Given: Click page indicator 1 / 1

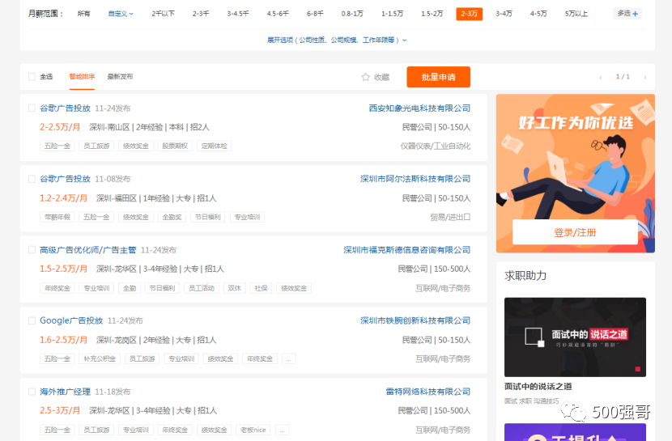Looking at the screenshot, I should point(623,77).
